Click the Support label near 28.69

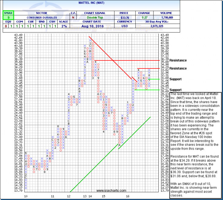[176, 89]
